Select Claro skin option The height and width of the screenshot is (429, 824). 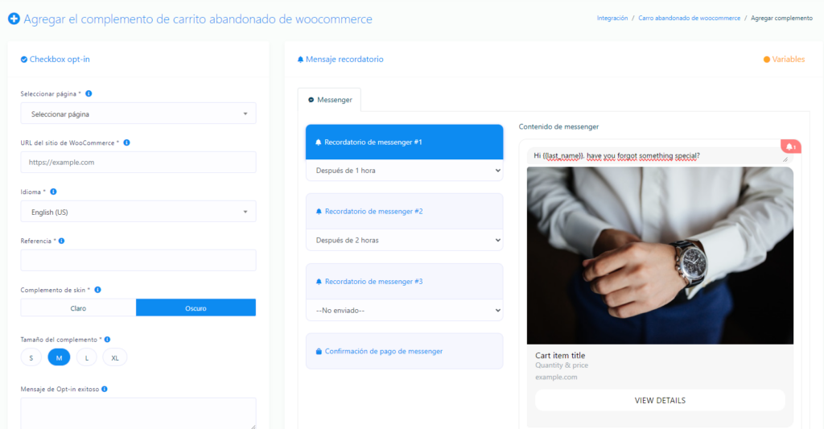click(x=78, y=308)
